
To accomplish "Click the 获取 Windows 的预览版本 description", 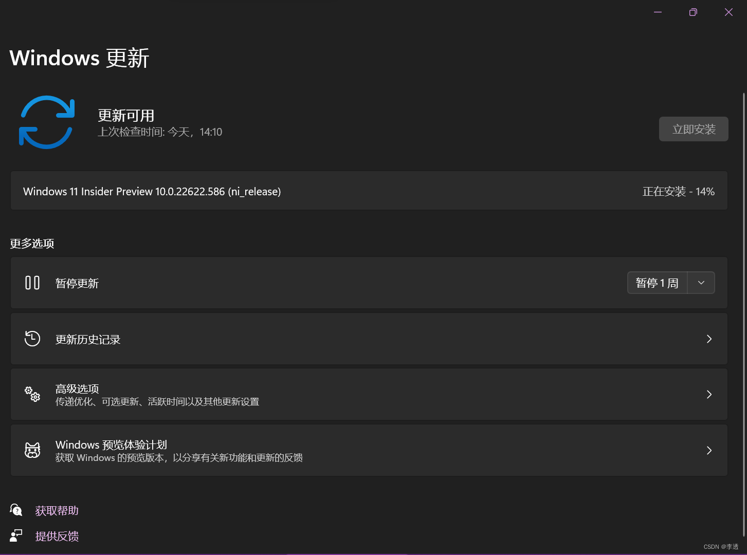I will coord(179,457).
